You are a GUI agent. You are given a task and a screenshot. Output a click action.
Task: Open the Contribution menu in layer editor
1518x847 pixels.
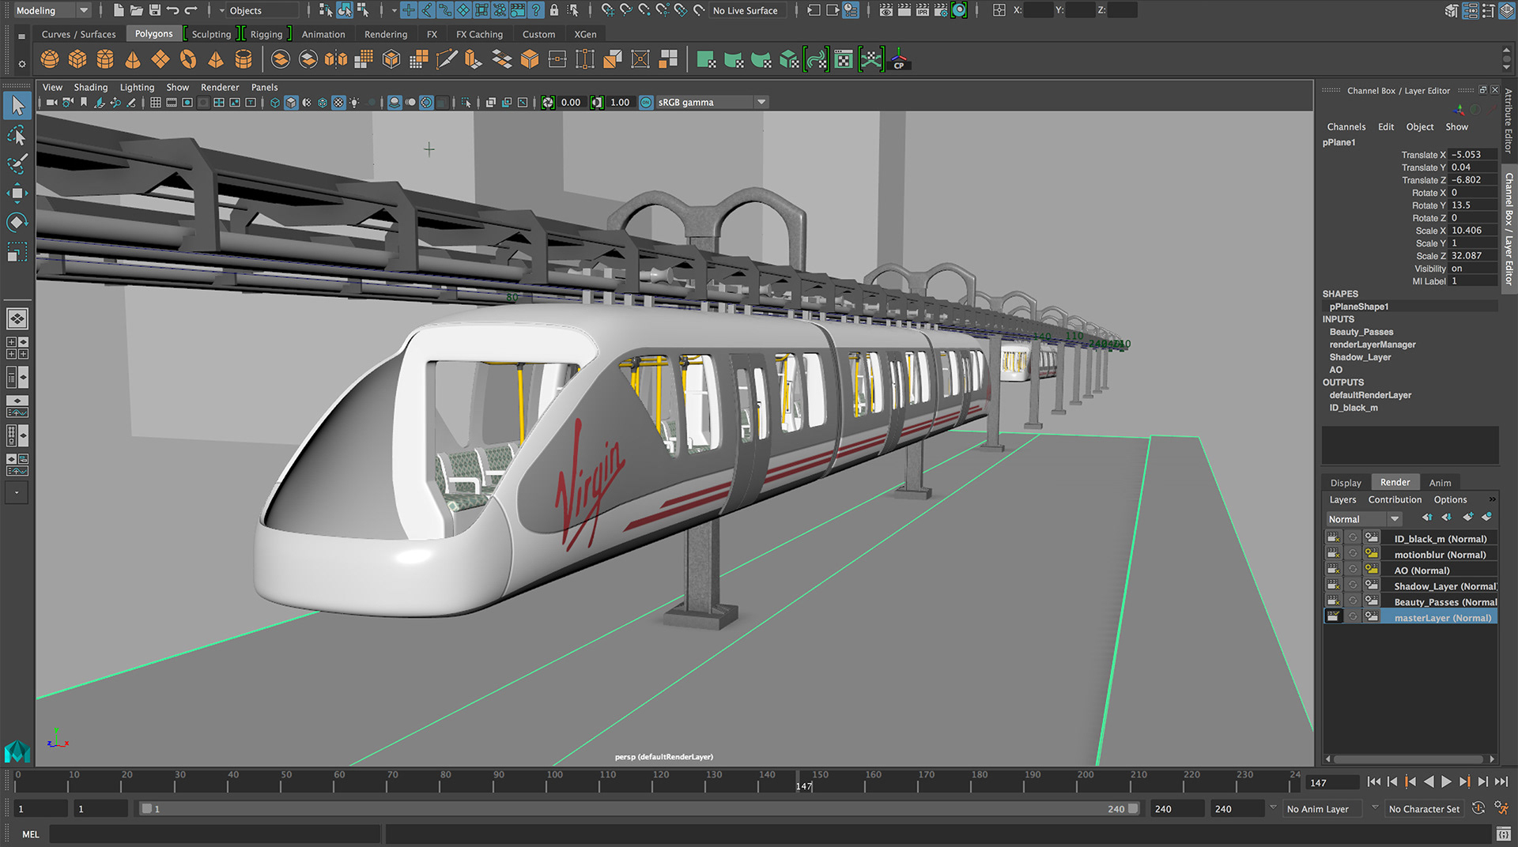pos(1395,499)
